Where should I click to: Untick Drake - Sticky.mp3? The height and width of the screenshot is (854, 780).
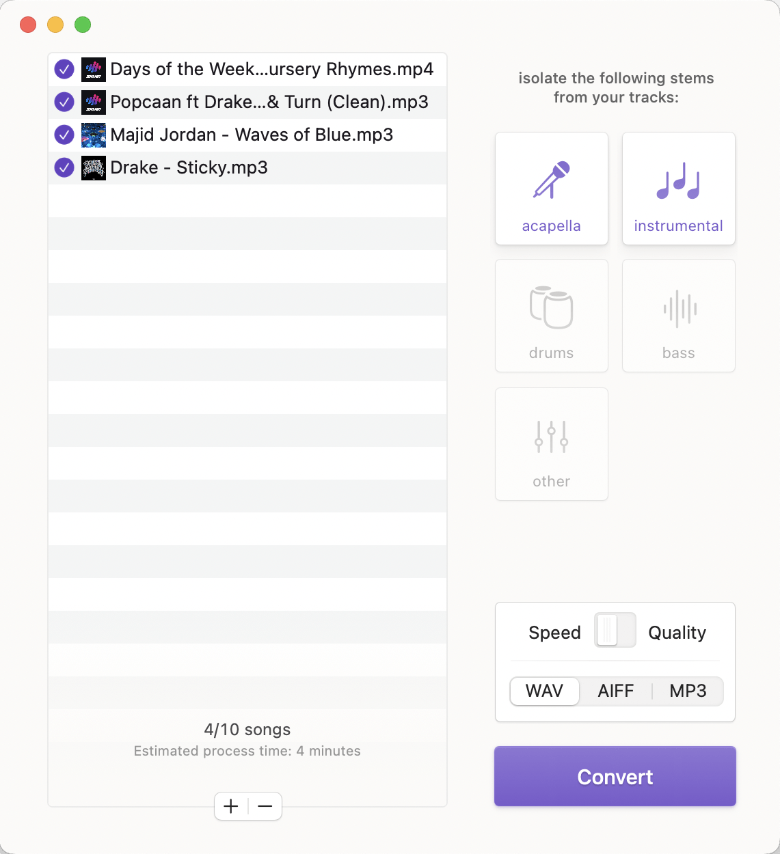[x=64, y=167]
